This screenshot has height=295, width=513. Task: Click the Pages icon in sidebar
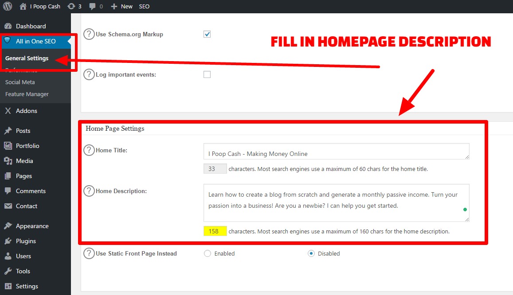(x=8, y=176)
